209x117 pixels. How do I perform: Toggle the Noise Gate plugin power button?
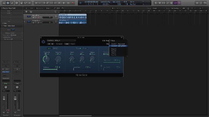point(43,42)
